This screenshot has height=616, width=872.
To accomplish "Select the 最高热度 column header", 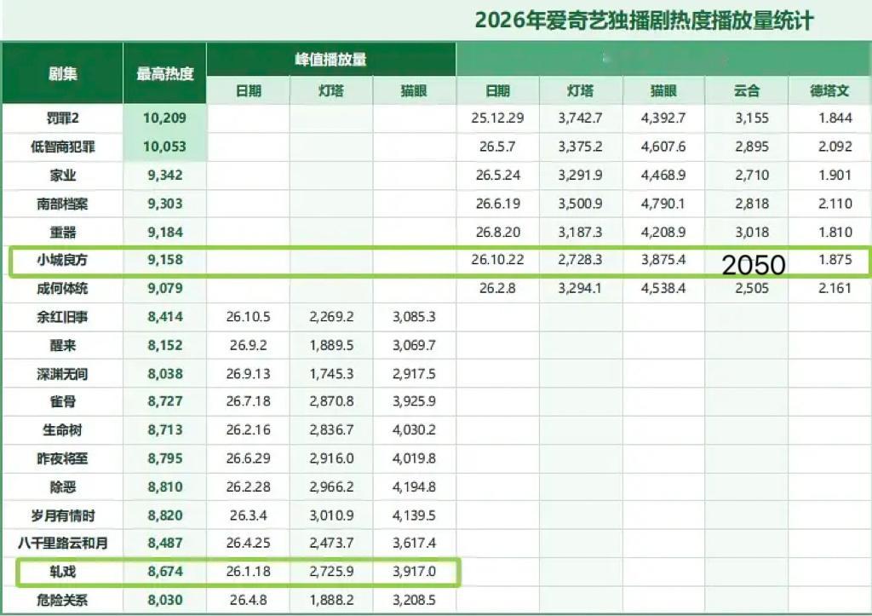I will coord(164,73).
